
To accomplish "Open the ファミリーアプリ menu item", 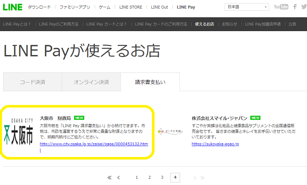I will 75,7.
